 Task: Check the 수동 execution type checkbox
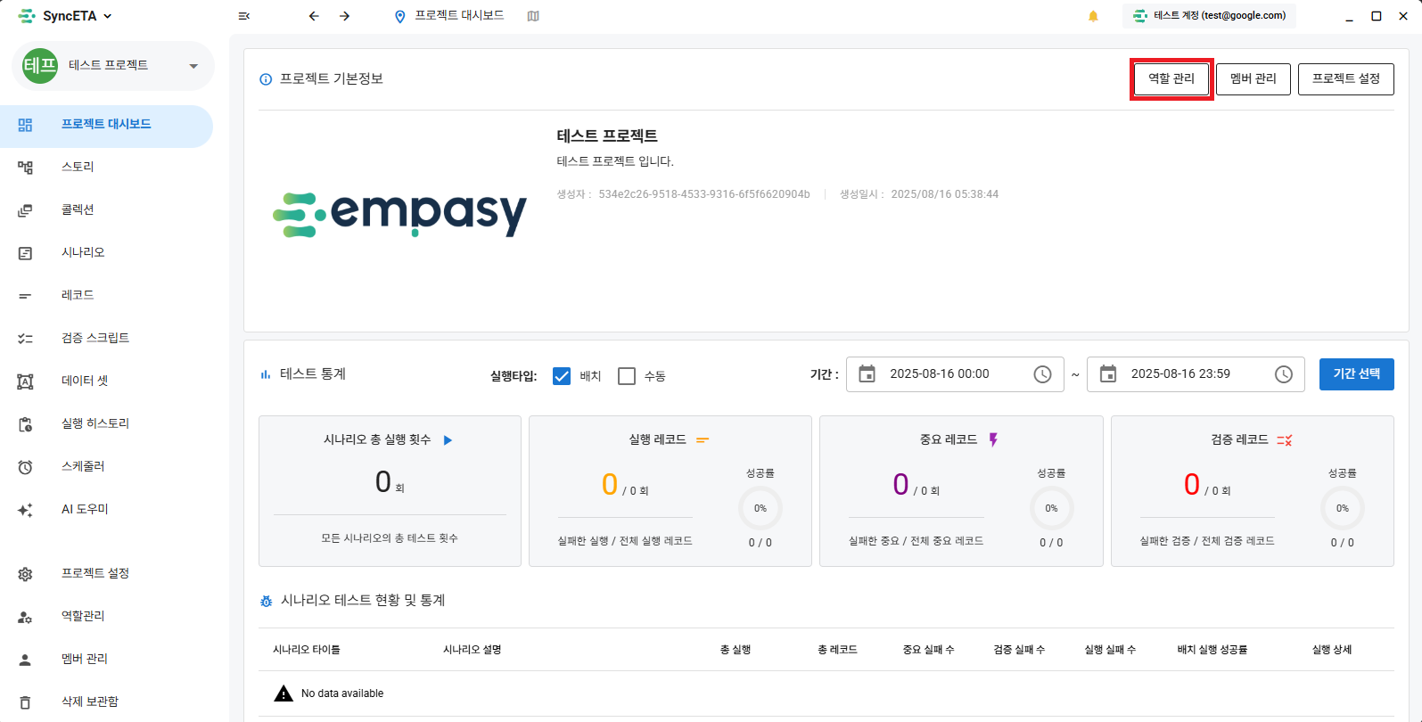tap(627, 376)
